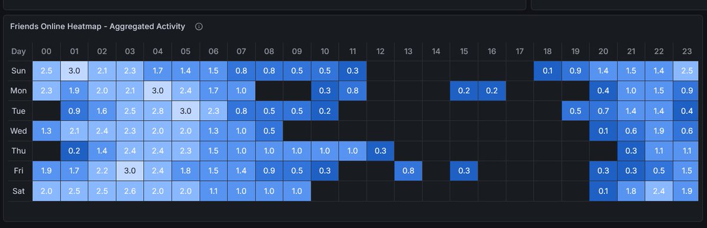The image size is (707, 228).
Task: Click the Sunday 04 cell showing 1.7
Action: pos(157,71)
